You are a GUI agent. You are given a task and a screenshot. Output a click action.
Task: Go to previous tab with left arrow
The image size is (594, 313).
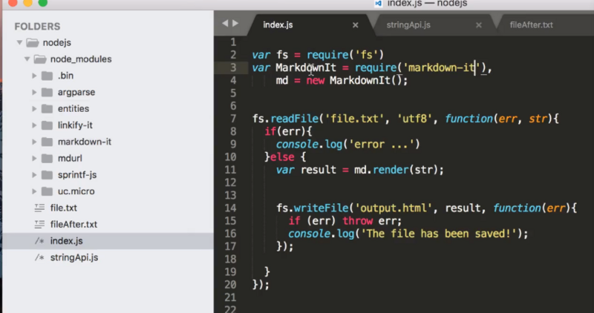click(x=225, y=23)
